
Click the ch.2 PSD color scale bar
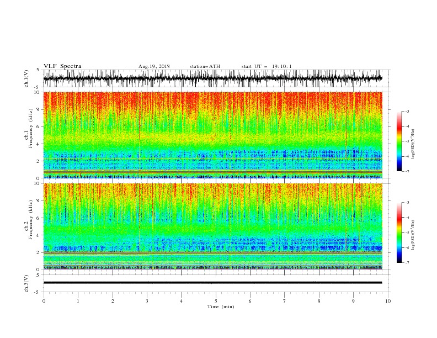point(399,233)
